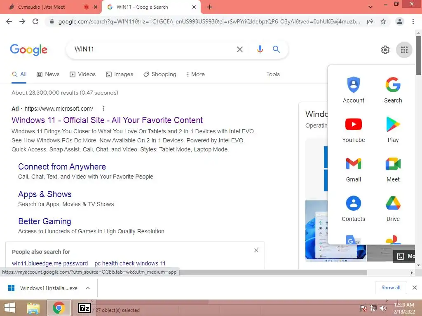The width and height of the screenshot is (422, 316).
Task: View site lock info in address bar
Action: tap(52, 21)
